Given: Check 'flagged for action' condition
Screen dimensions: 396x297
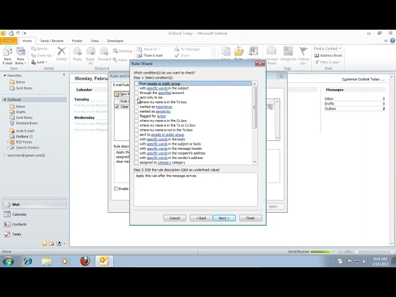Looking at the screenshot, I should 136,116.
